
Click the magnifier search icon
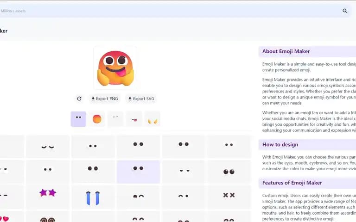345,11
